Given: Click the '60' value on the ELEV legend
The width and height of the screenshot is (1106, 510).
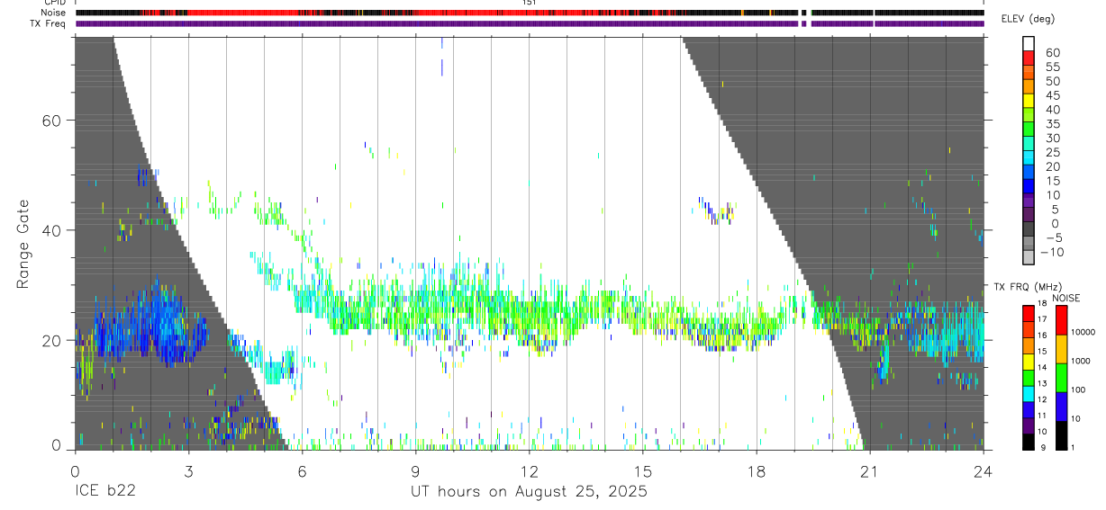Looking at the screenshot, I should click(x=1051, y=53).
